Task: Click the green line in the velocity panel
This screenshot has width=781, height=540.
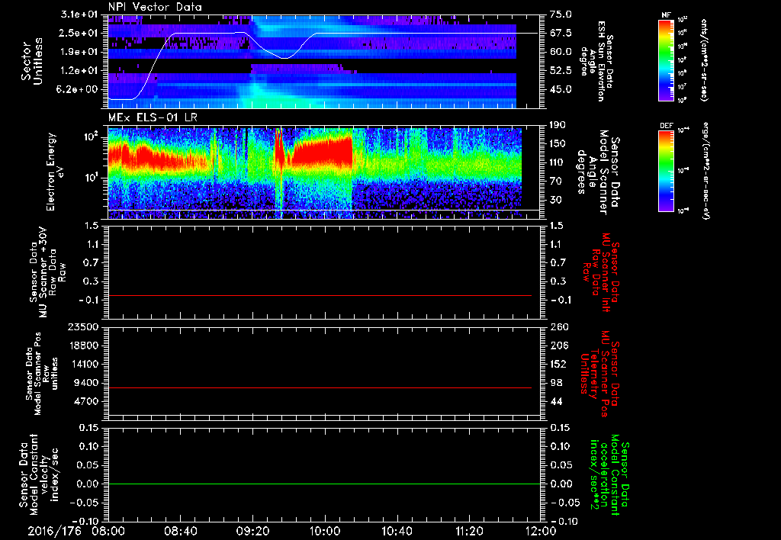Action: click(324, 484)
